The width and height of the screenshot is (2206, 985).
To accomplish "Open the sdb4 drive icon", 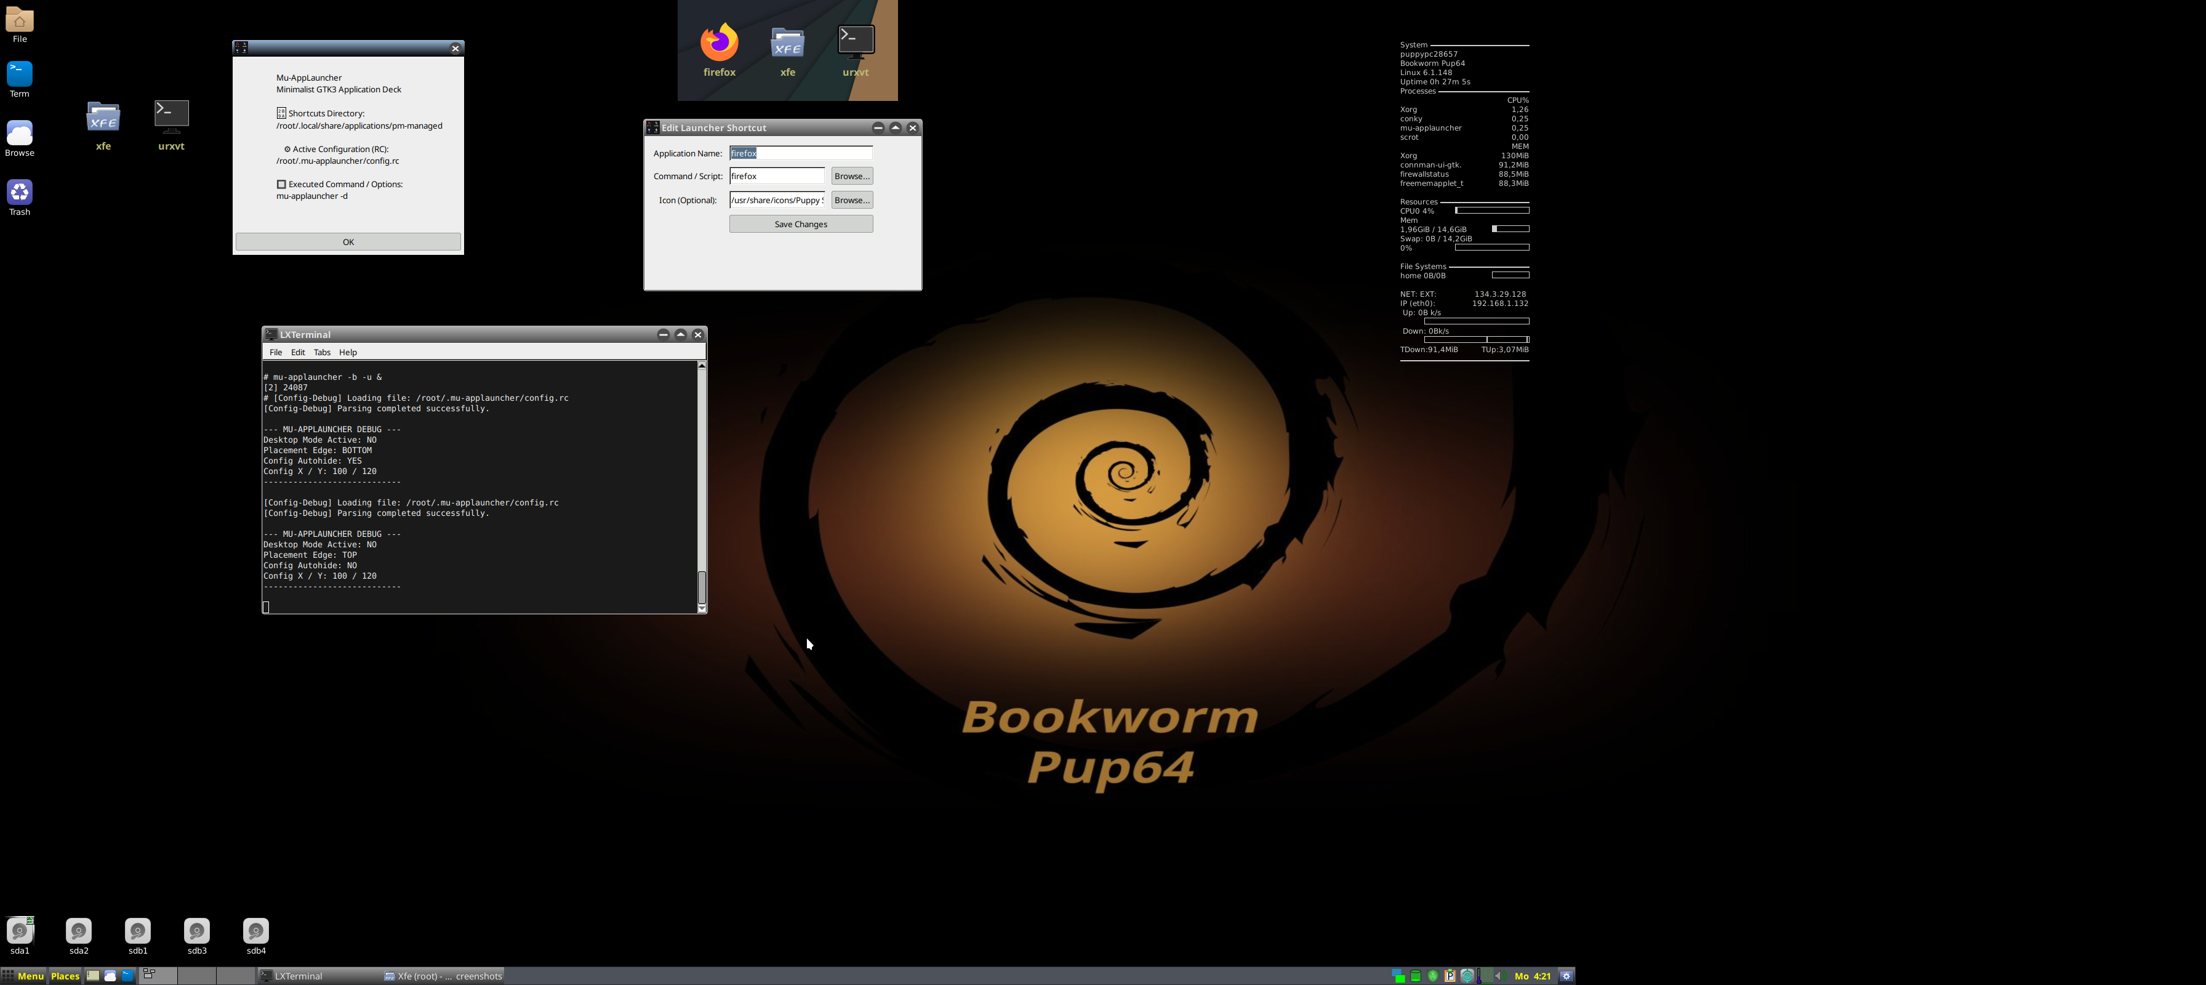I will 256,930.
